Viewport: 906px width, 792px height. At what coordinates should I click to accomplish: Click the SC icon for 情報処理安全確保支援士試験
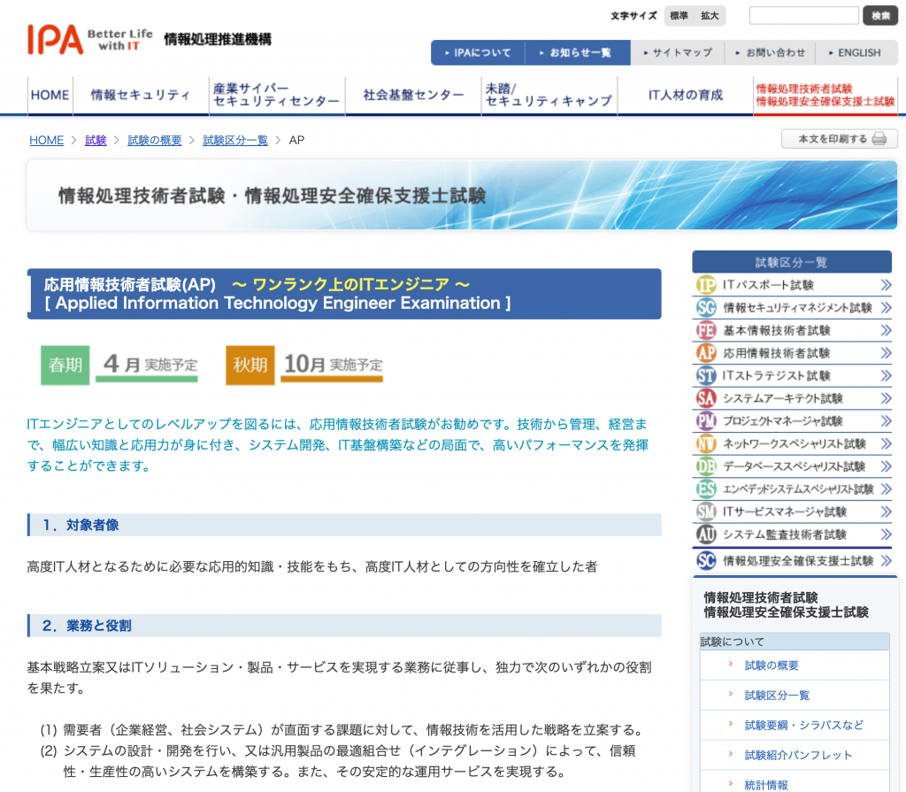[x=705, y=561]
